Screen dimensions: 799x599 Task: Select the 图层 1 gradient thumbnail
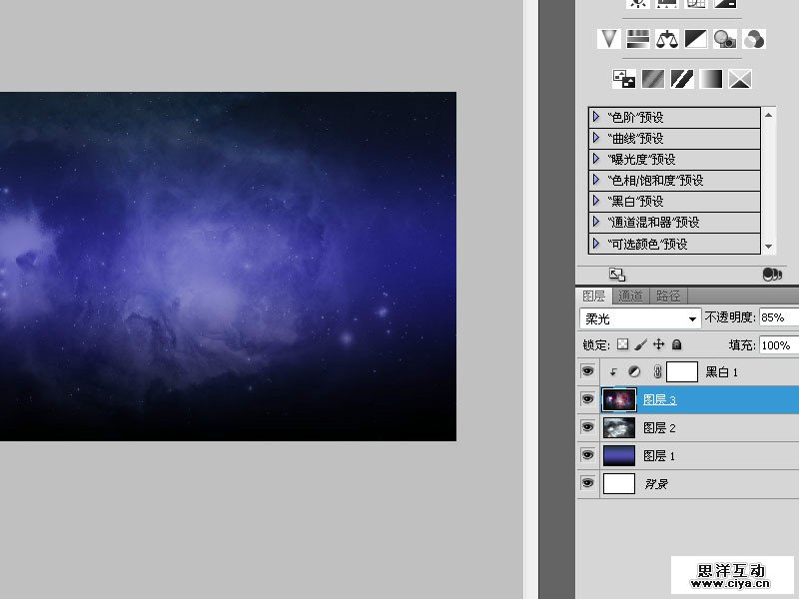(x=619, y=455)
